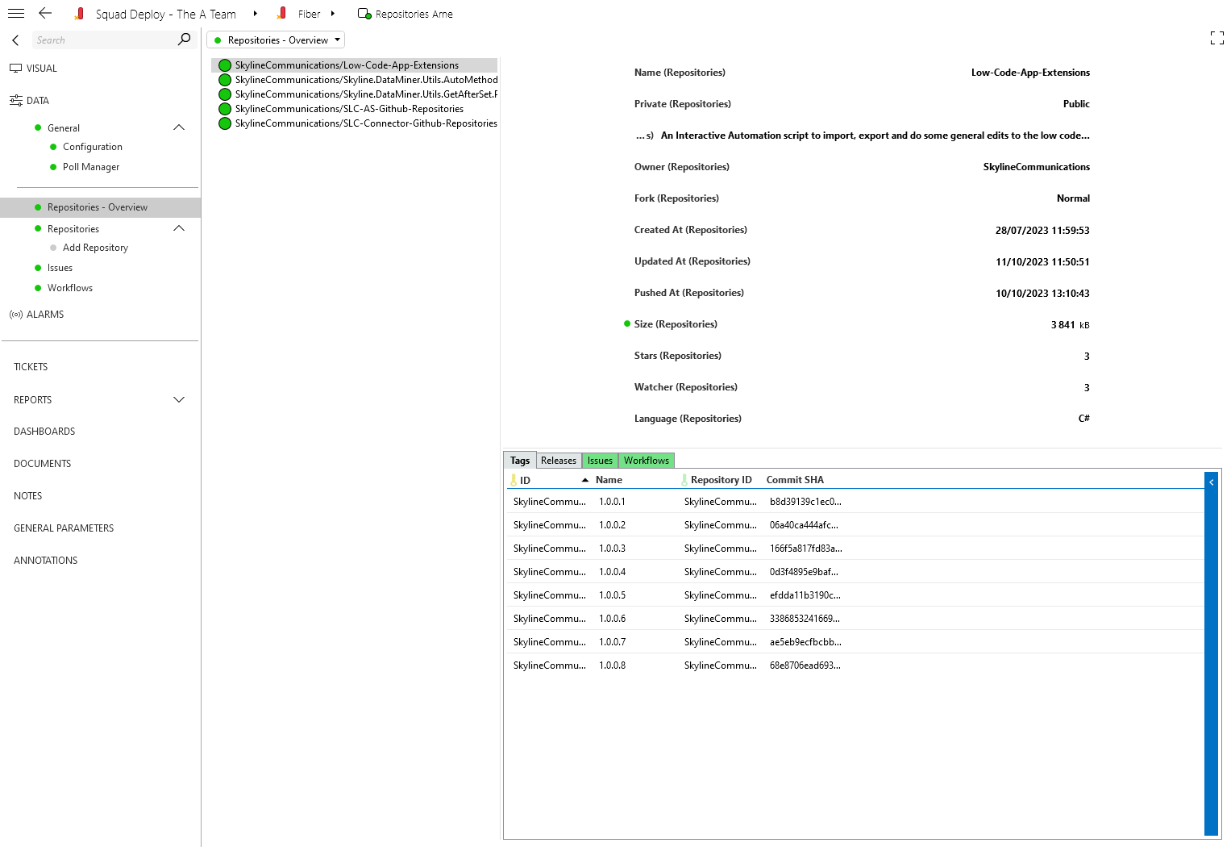Open NOTES
The width and height of the screenshot is (1231, 847).
pos(27,496)
